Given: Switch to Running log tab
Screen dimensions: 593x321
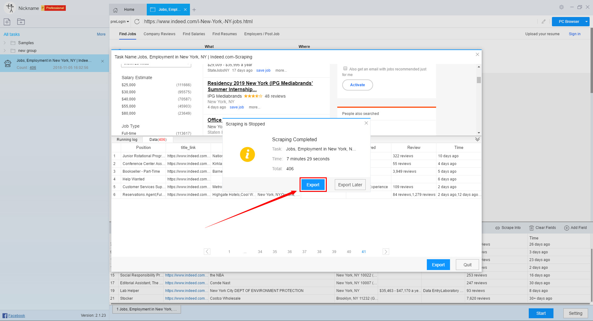Looking at the screenshot, I should [x=127, y=140].
